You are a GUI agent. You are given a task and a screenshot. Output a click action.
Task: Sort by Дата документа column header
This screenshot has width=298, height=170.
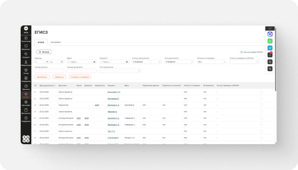pyautogui.click(x=47, y=85)
